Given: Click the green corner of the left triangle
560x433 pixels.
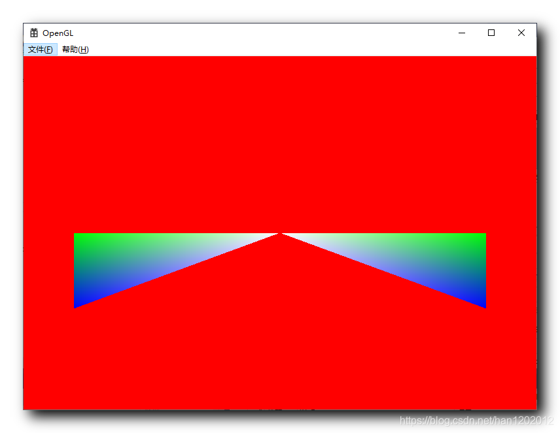Looking at the screenshot, I should click(82, 238).
